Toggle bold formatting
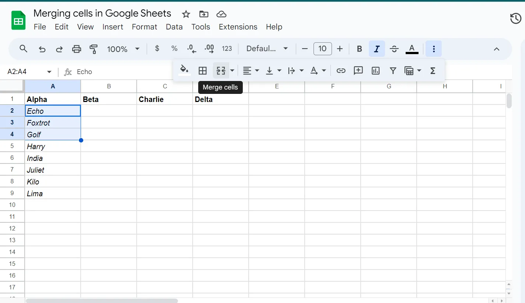 tap(360, 49)
